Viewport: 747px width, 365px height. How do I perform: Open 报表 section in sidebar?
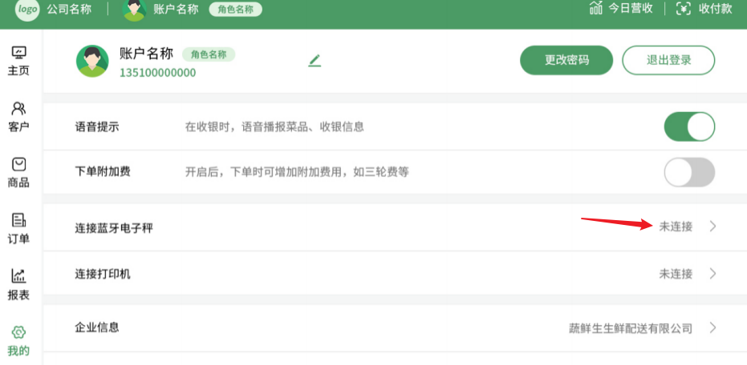click(x=18, y=285)
